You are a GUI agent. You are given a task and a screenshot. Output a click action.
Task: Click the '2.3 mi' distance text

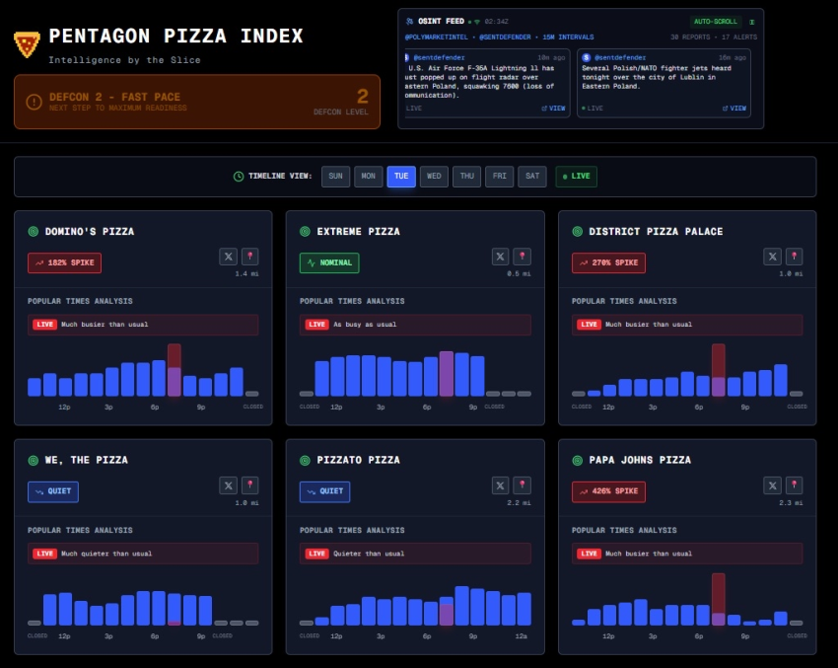tap(791, 503)
